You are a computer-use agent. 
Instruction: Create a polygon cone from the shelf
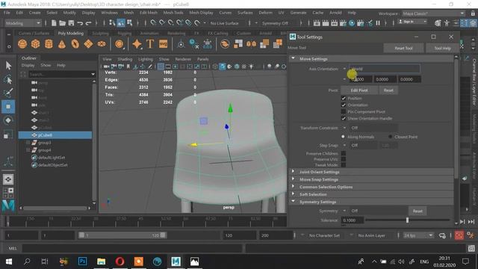pos(62,44)
